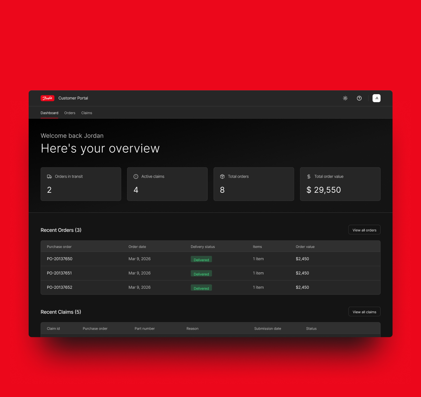This screenshot has width=421, height=397.
Task: Click the View all claims button
Action: [x=364, y=312]
